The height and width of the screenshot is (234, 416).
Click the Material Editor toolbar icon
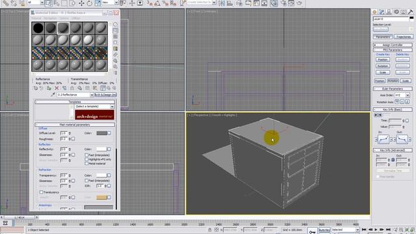coord(274,3)
